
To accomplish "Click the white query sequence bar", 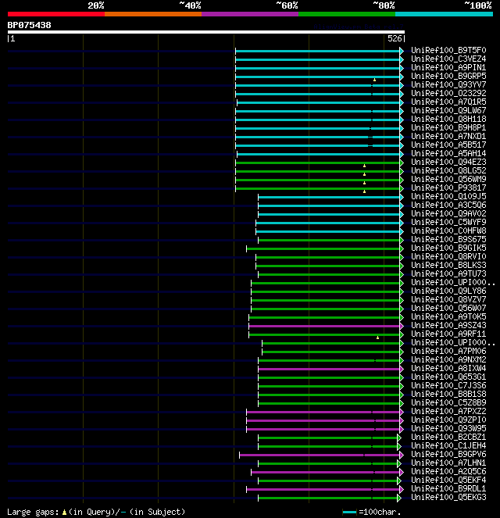I will tap(206, 32).
